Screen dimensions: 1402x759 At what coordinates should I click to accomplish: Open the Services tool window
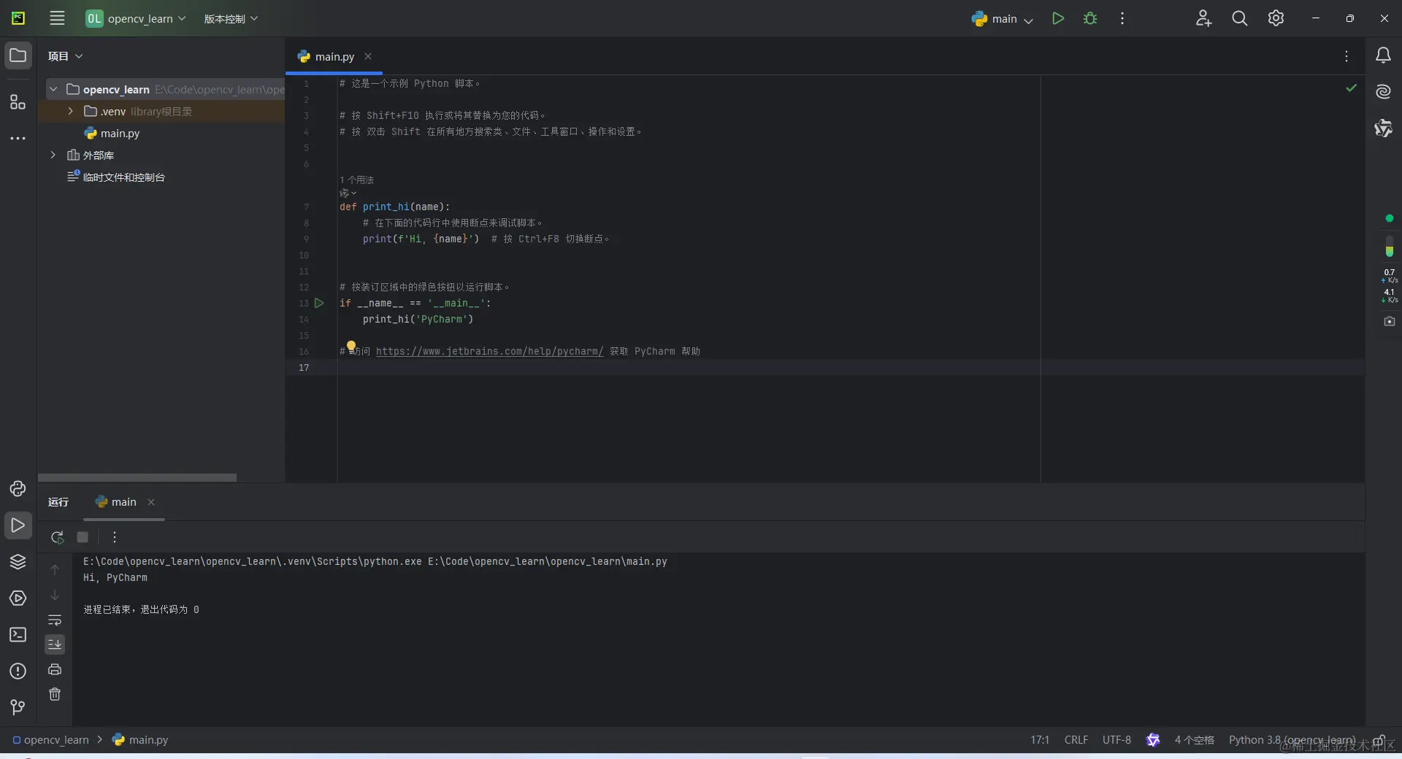(18, 598)
